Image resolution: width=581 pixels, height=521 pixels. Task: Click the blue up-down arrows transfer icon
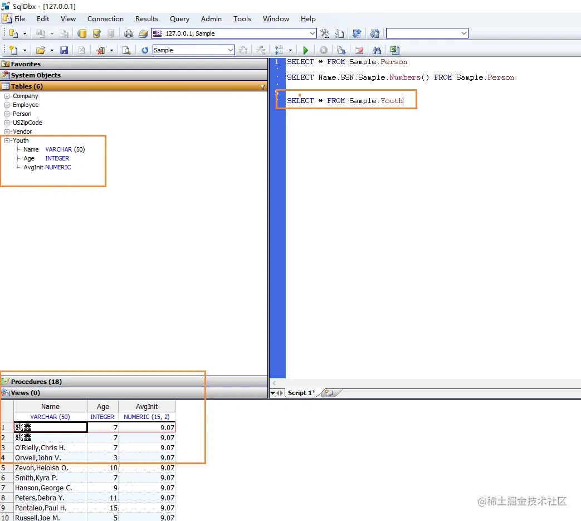(357, 34)
